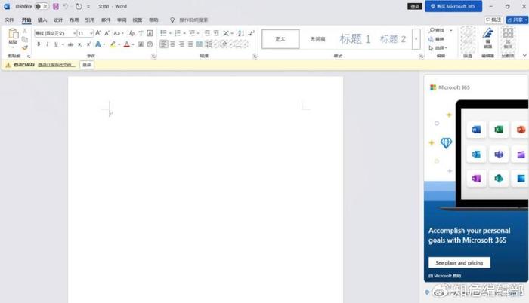Open the Text Effects blue A
Viewport: 529px width, 303px height.
[x=97, y=44]
